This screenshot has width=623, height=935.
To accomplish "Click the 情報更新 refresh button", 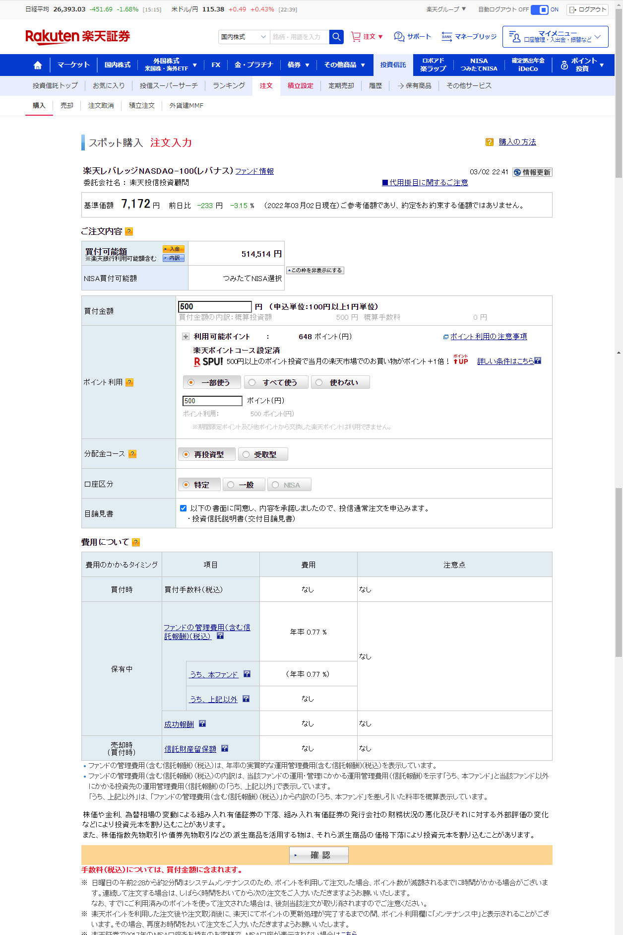I will coord(532,172).
